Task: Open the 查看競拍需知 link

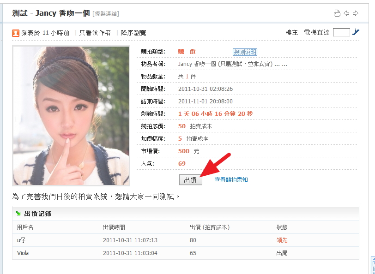Action: 231,180
